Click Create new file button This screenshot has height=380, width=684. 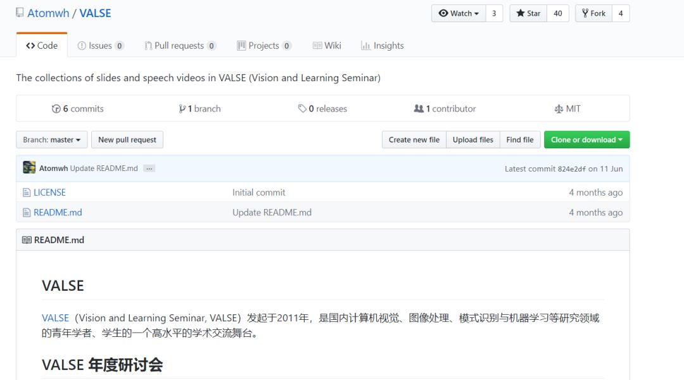point(414,139)
